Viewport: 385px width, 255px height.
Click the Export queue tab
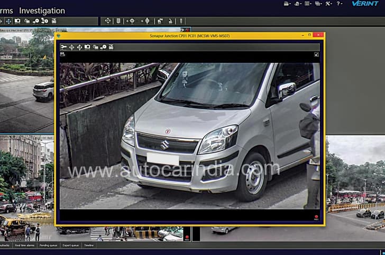click(x=71, y=245)
